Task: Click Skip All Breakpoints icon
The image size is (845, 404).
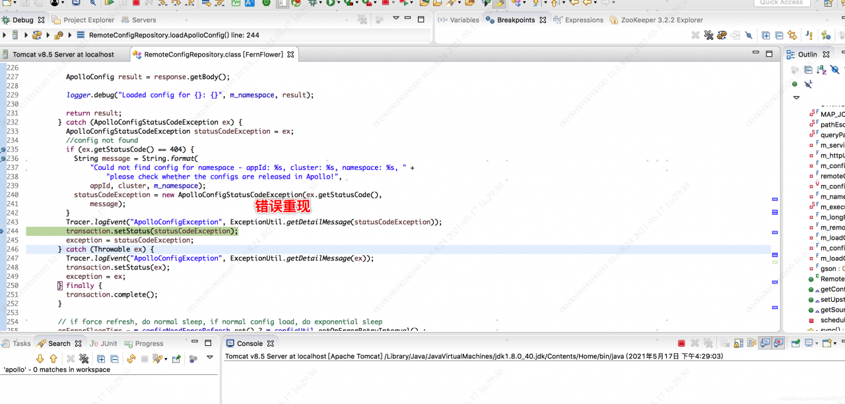Action: click(749, 35)
